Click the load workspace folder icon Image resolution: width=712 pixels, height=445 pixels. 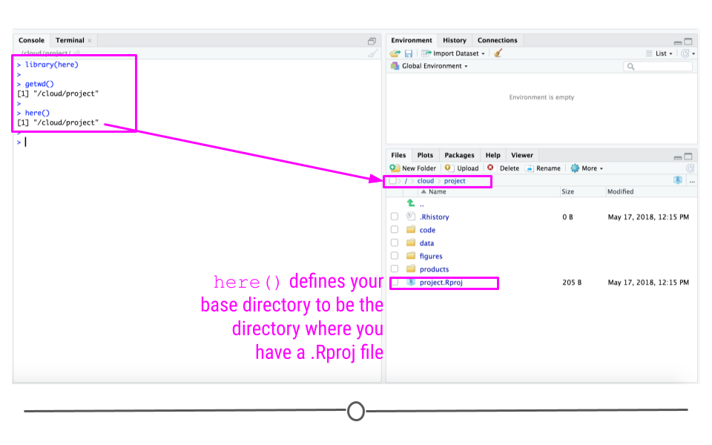tap(395, 53)
